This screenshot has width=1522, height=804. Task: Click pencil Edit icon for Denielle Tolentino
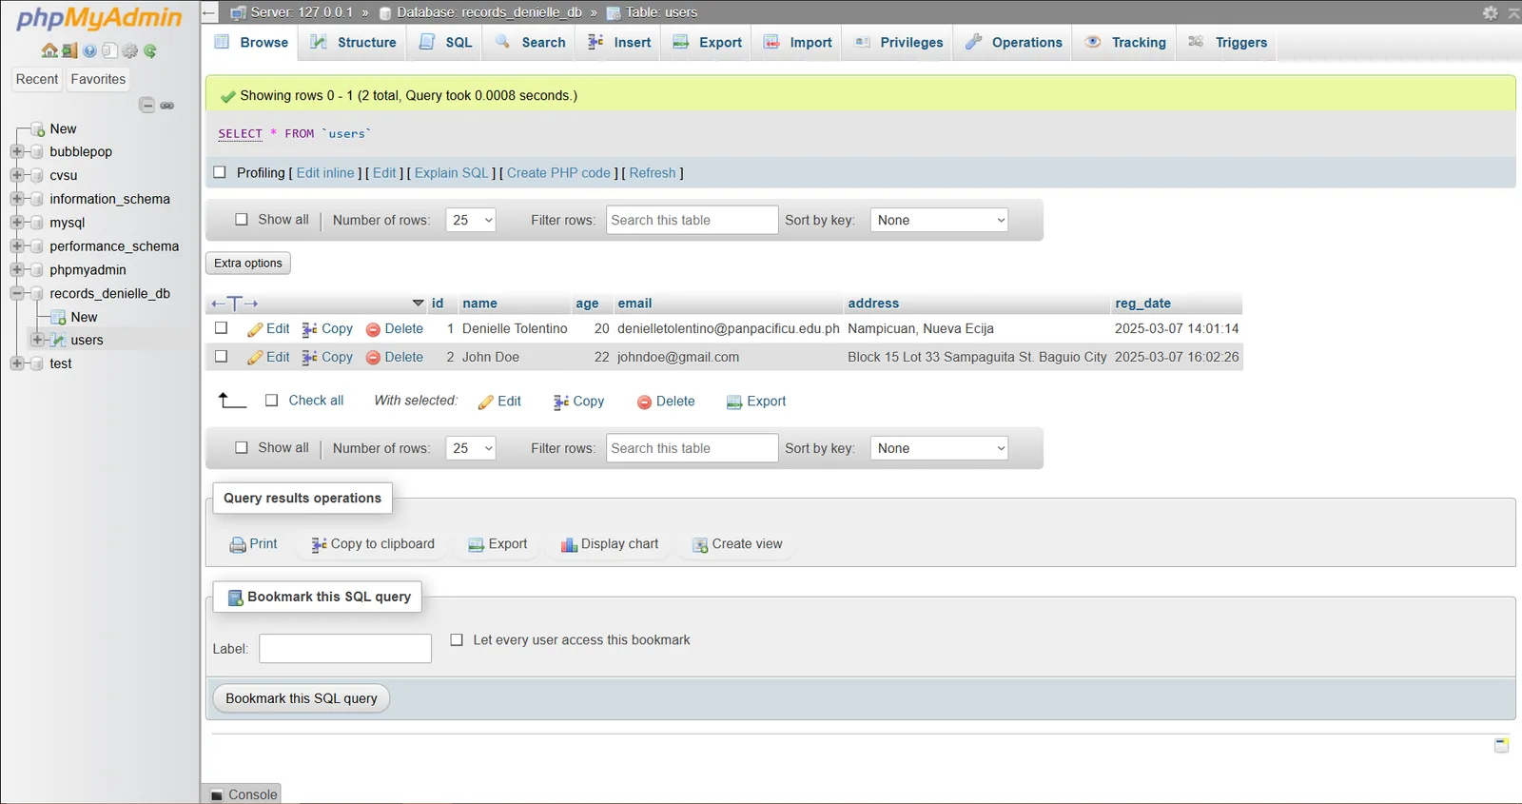point(255,329)
